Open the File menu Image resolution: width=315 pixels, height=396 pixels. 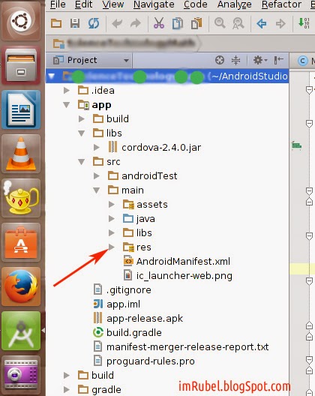(x=58, y=4)
